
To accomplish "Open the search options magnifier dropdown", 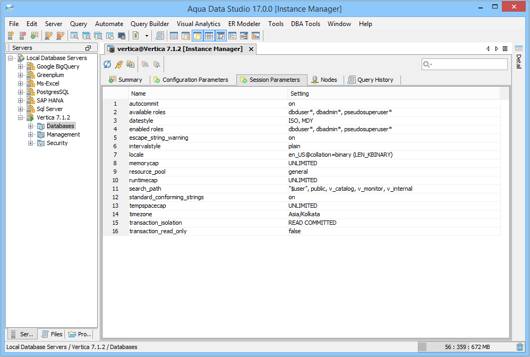I will point(428,64).
